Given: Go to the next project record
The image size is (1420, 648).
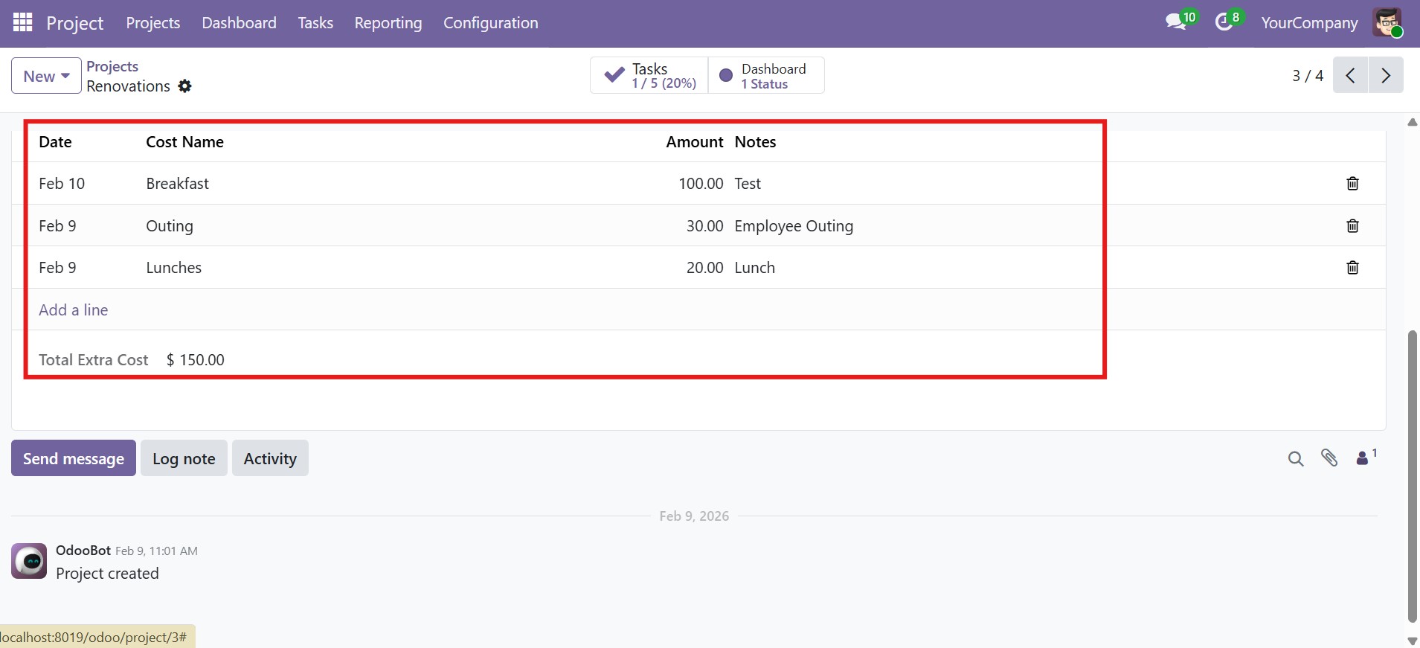Looking at the screenshot, I should (1386, 75).
